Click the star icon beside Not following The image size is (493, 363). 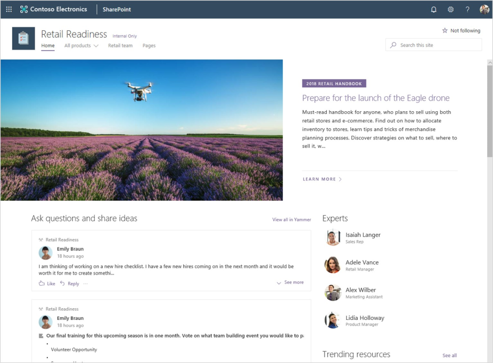(445, 30)
